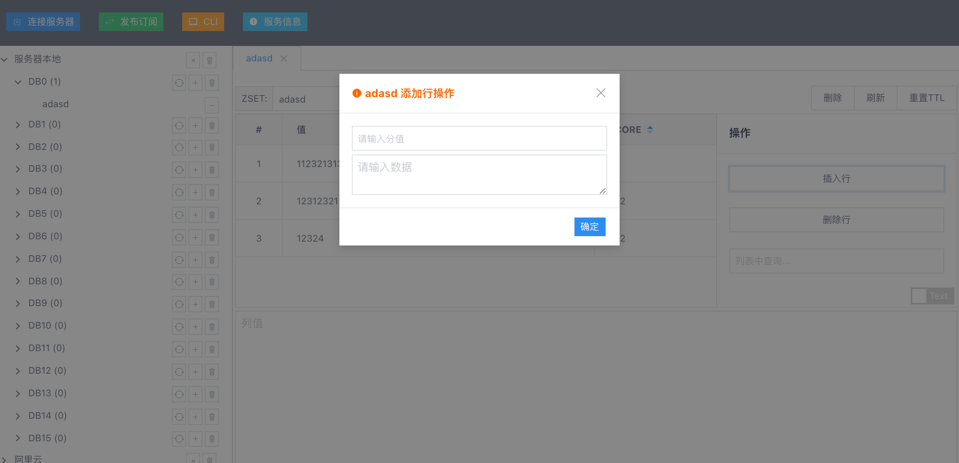Click refresh icon for DB0
959x463 pixels.
179,83
